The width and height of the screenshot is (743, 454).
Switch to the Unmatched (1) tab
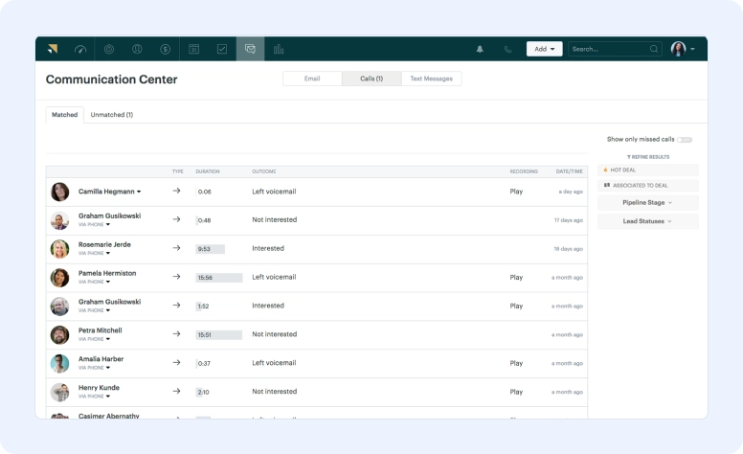(111, 115)
